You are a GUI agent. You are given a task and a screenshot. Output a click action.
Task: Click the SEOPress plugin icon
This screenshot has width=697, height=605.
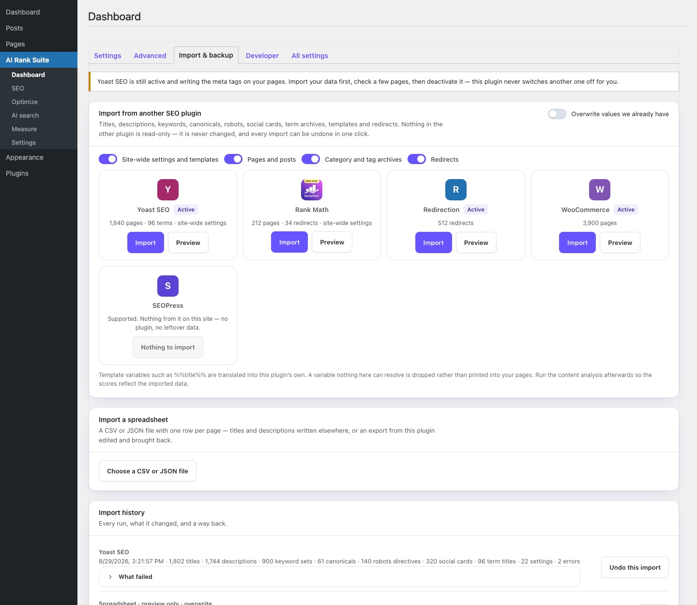pos(168,286)
